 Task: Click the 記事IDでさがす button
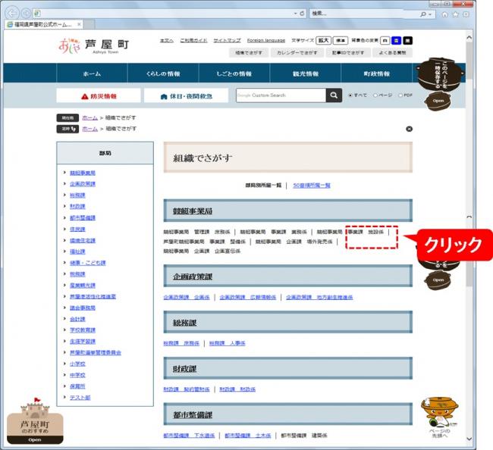pyautogui.click(x=348, y=52)
